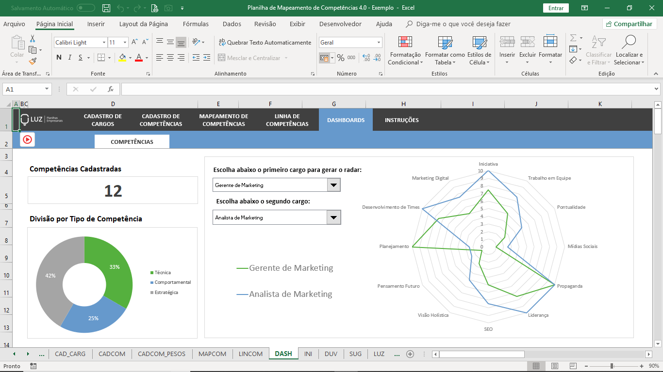This screenshot has width=663, height=372.
Task: Expand the Gerente de Marketing dropdown
Action: pyautogui.click(x=333, y=185)
